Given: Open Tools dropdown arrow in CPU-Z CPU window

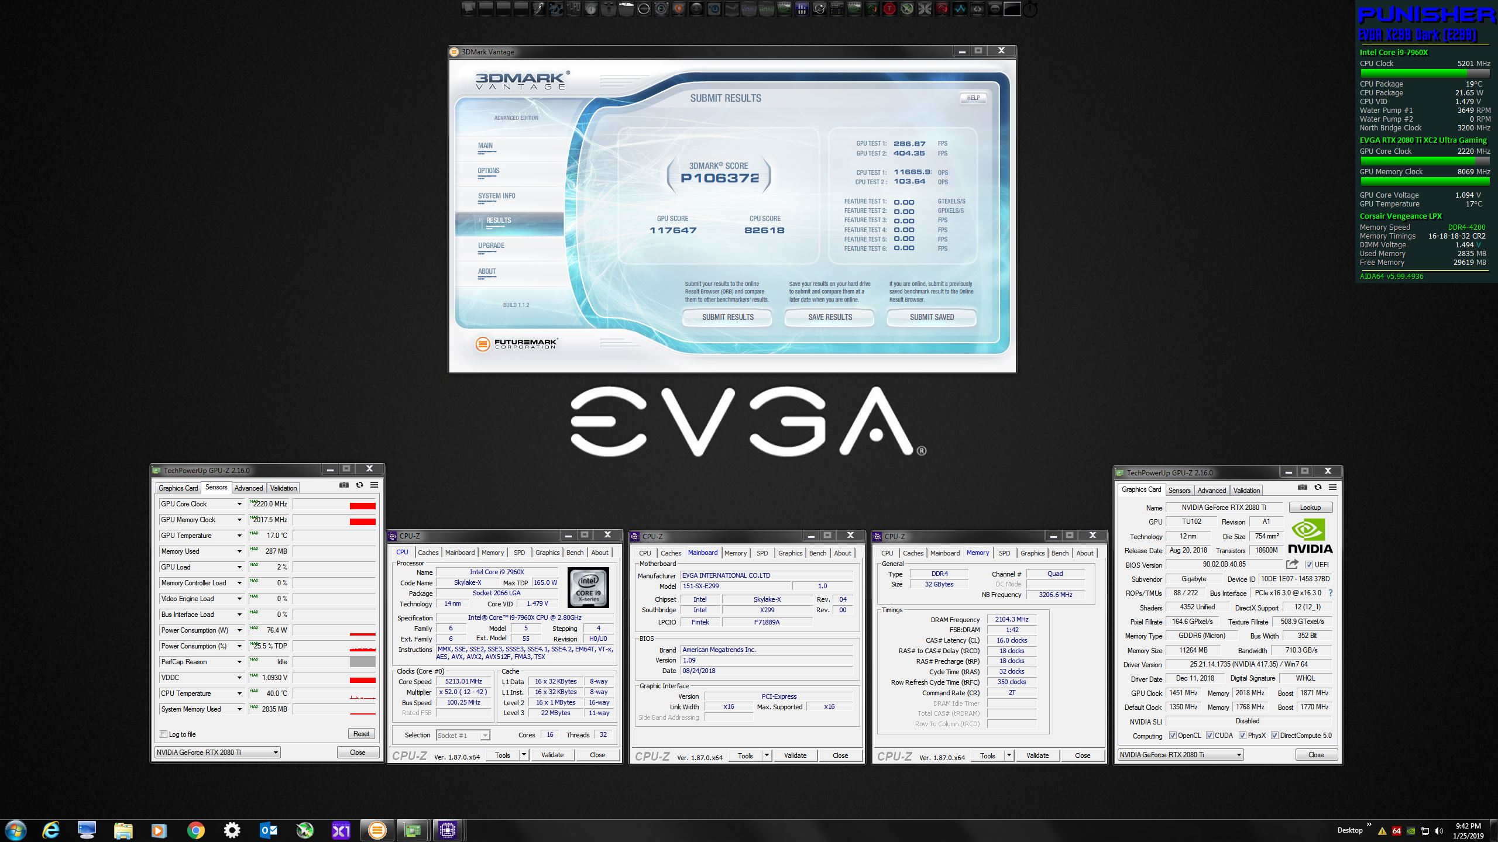Looking at the screenshot, I should point(524,755).
